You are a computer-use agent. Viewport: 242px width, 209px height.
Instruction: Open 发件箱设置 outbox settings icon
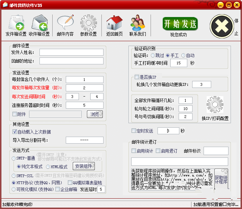pos(16,26)
